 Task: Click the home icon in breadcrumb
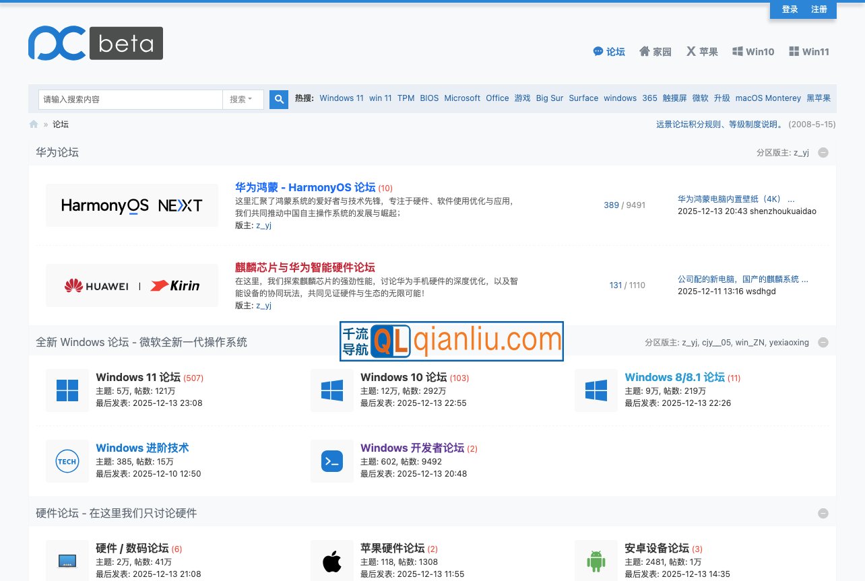coord(34,125)
